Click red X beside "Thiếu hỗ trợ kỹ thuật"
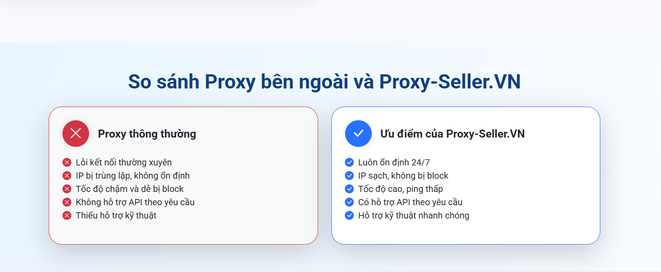The height and width of the screenshot is (272, 661). pos(67,215)
